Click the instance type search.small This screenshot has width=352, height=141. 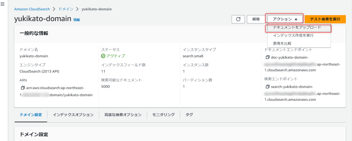193,56
